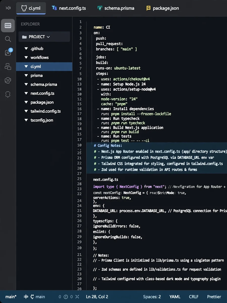Open the Search view in the activity bar

[x=8, y=39]
